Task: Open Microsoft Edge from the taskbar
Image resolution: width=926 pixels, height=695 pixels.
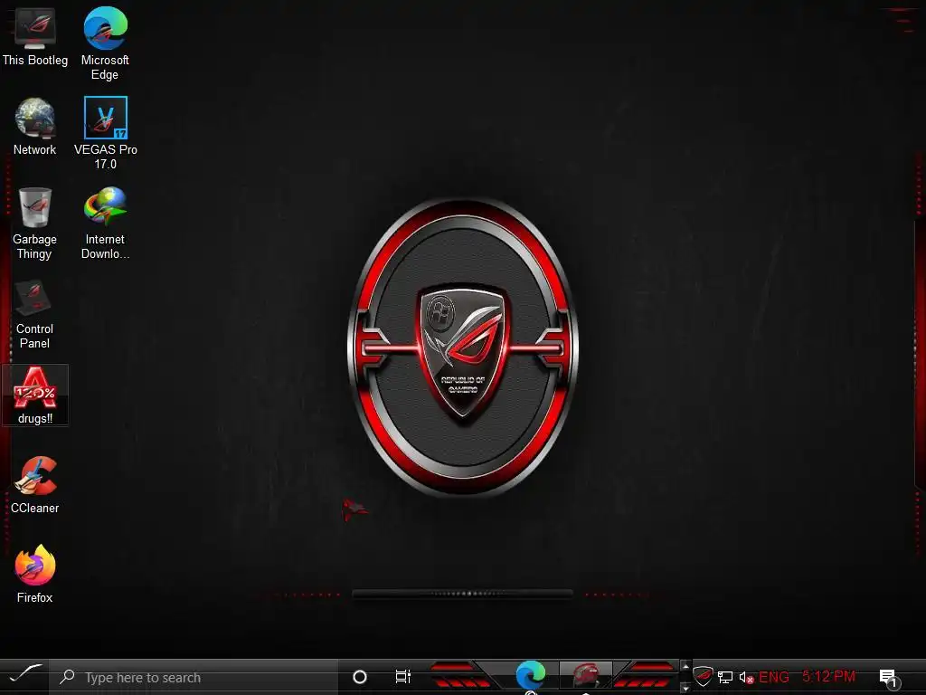Action: [530, 675]
